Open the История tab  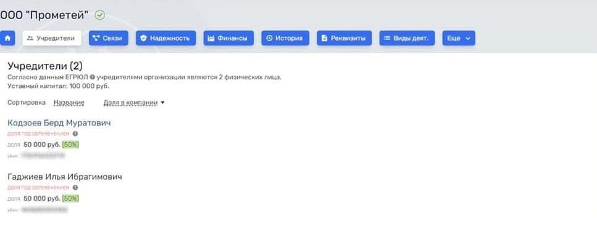[x=285, y=38]
